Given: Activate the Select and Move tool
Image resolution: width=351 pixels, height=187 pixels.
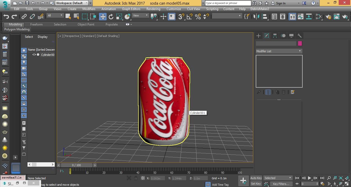Looking at the screenshot, I should [x=103, y=17].
